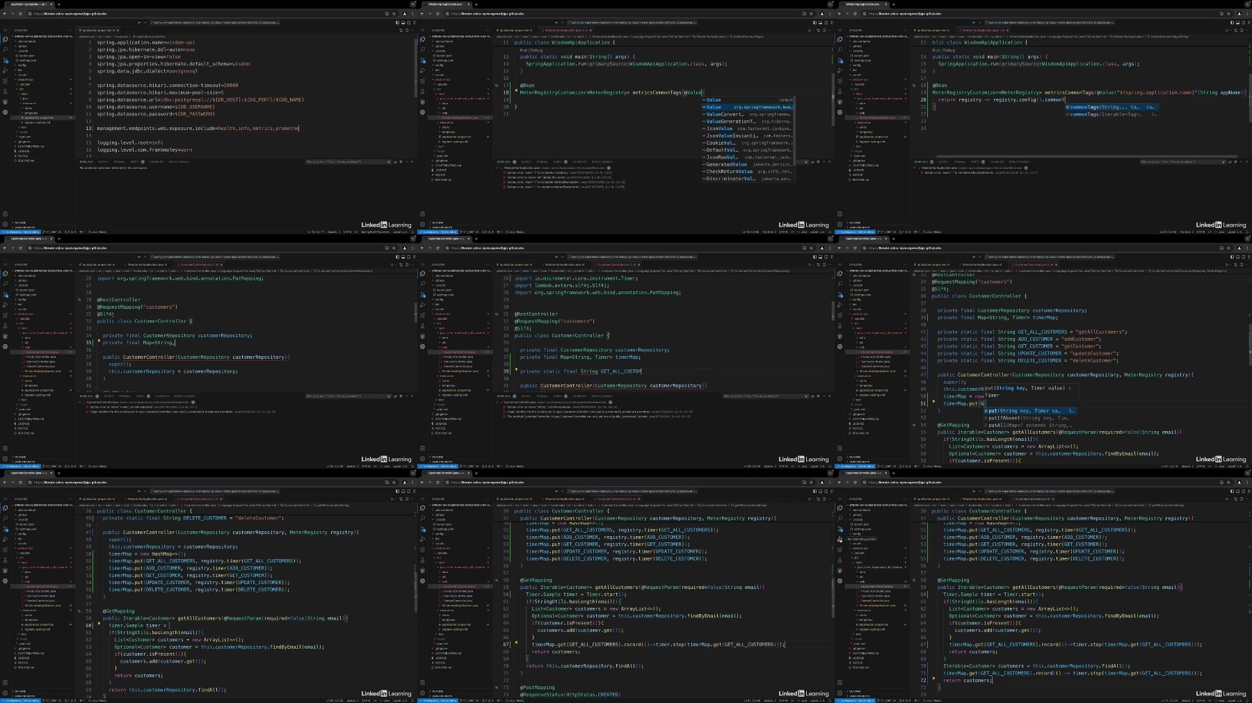Open Run and Debug in @Value suggestions frame
The image size is (1252, 703).
422,70
